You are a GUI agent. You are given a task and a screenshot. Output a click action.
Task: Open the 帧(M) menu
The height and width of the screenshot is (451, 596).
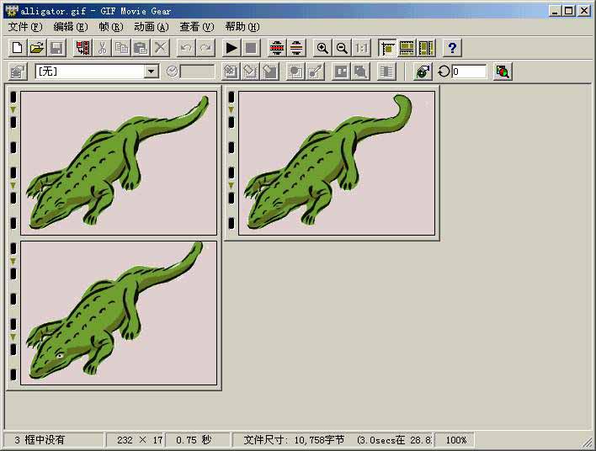(109, 26)
